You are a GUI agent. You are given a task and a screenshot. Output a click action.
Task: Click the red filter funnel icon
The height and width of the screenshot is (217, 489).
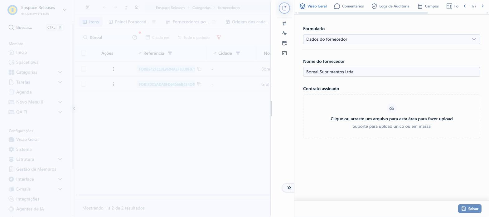[x=219, y=37]
